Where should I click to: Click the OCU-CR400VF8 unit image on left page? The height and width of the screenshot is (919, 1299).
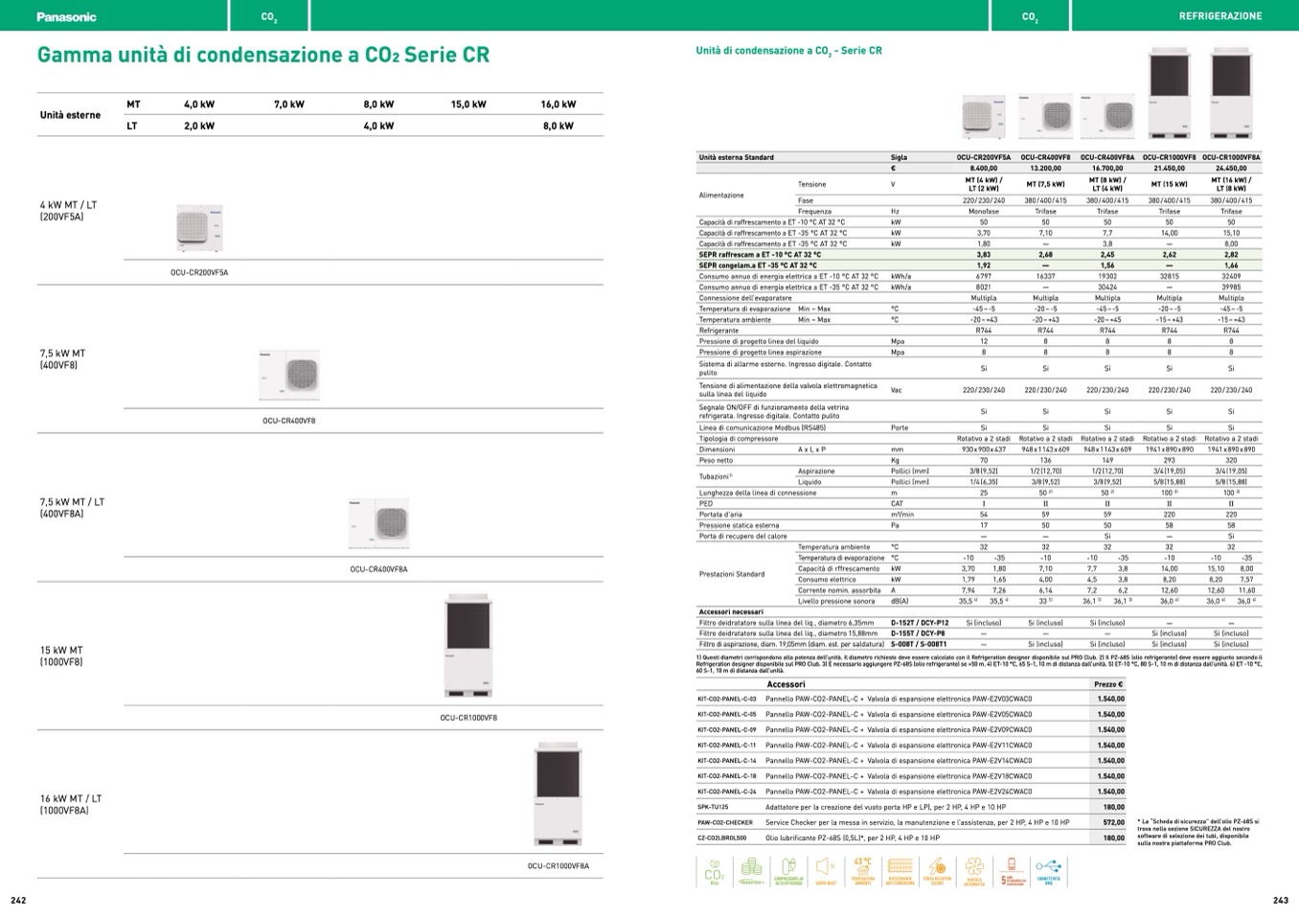click(x=288, y=375)
